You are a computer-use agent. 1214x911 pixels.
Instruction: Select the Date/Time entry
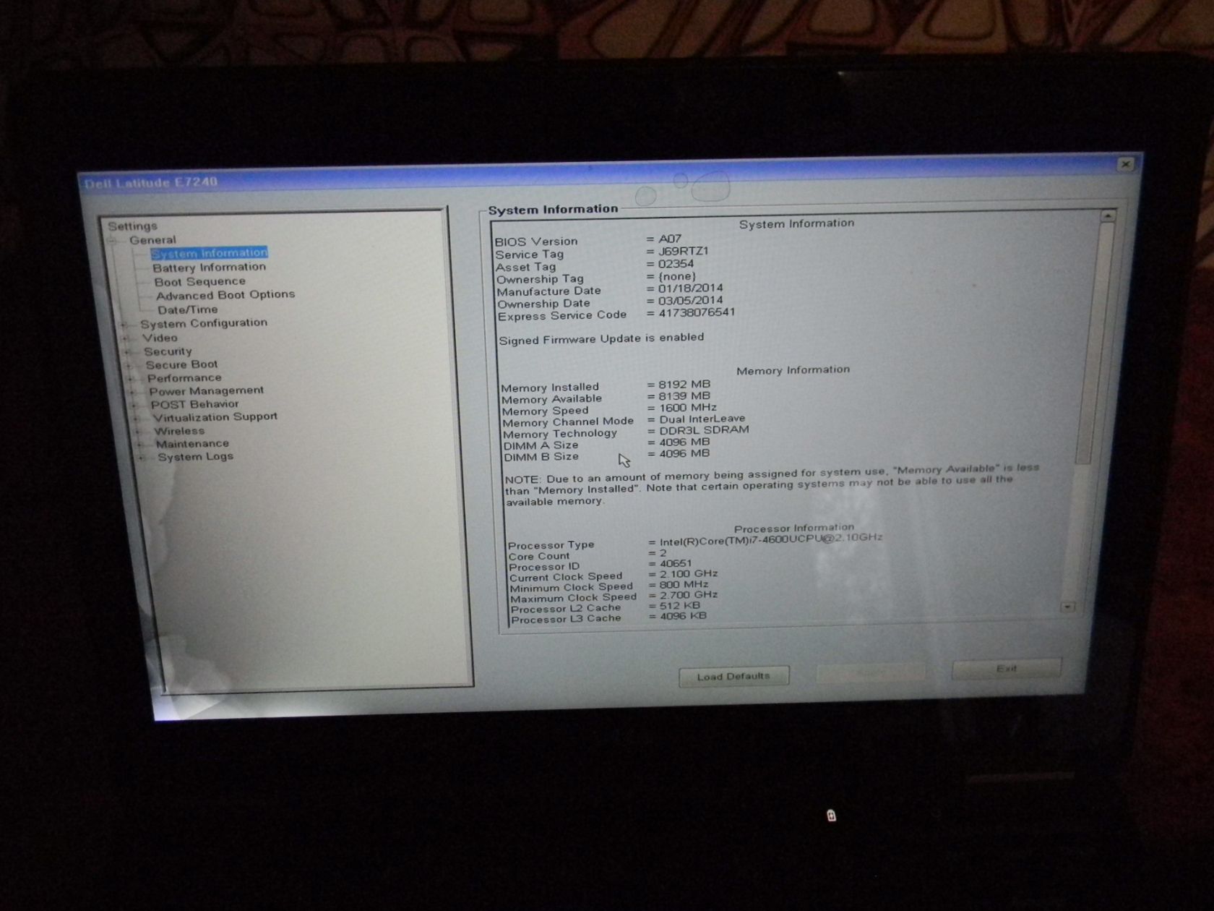click(187, 309)
